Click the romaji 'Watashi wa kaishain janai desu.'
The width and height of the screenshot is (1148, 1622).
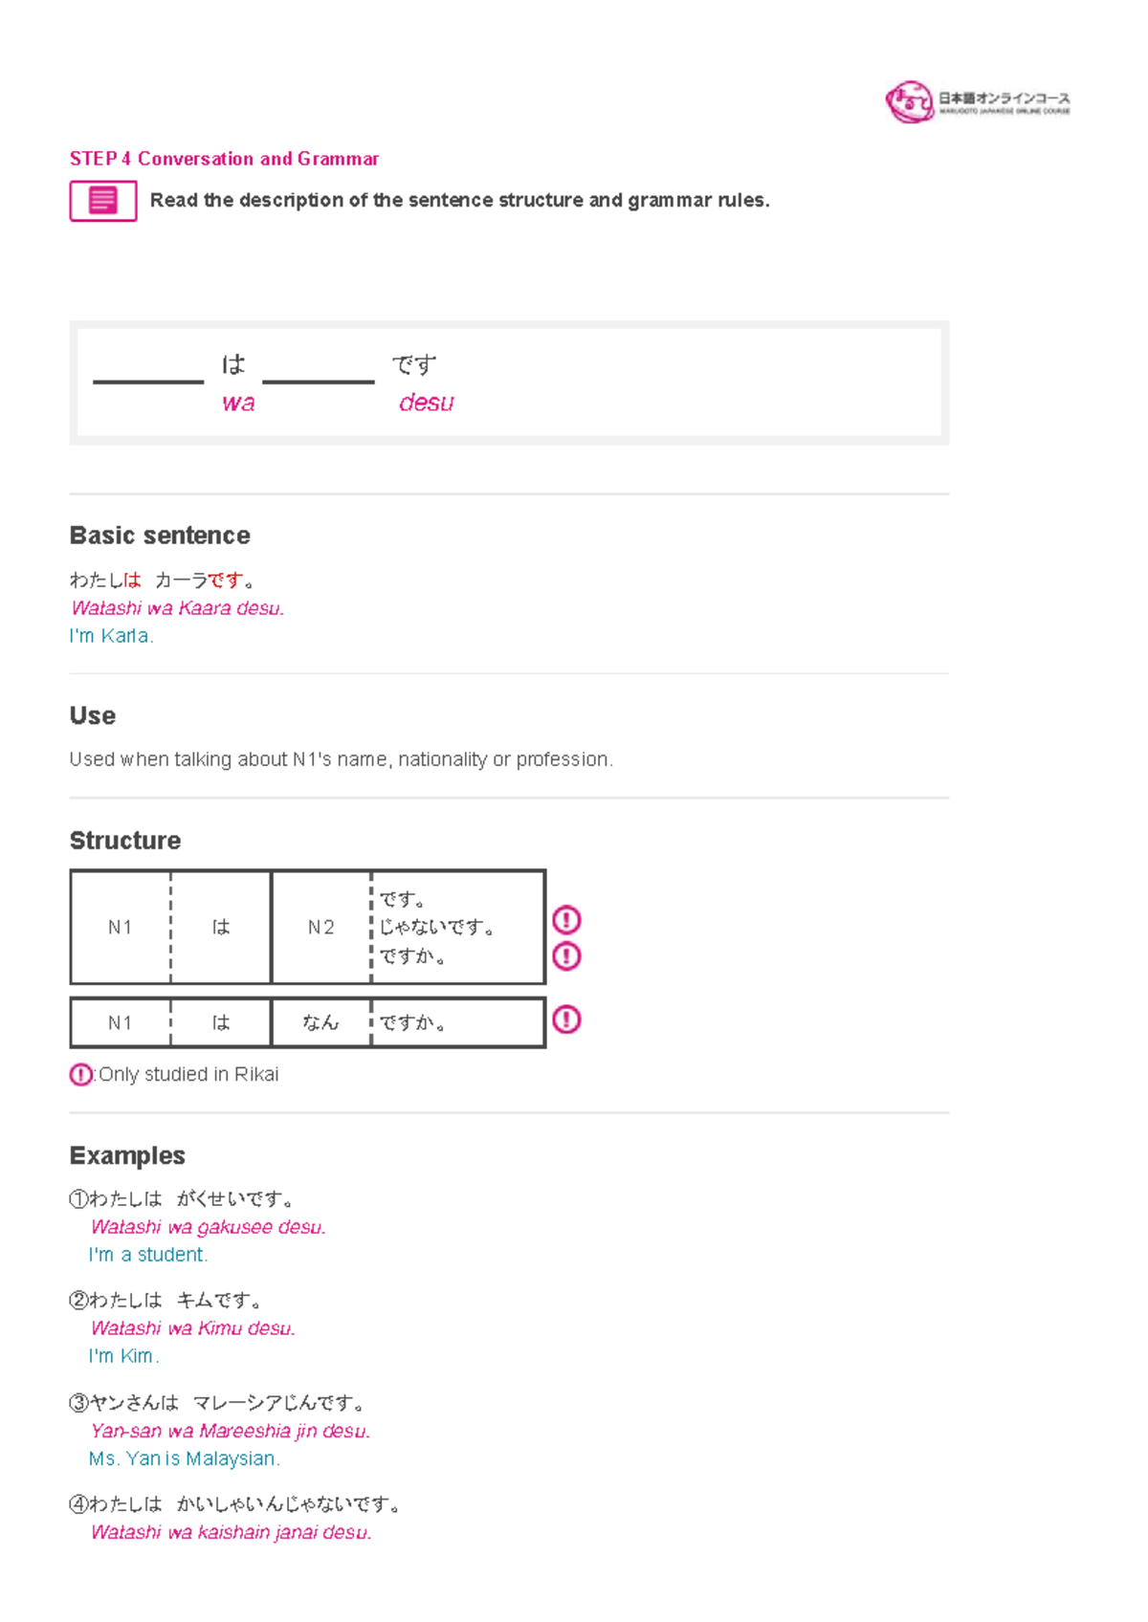(x=232, y=1533)
